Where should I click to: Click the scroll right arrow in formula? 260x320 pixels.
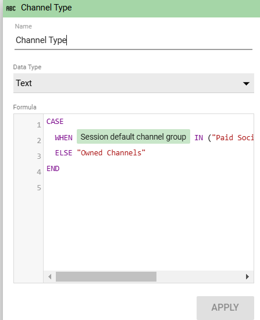click(x=247, y=276)
